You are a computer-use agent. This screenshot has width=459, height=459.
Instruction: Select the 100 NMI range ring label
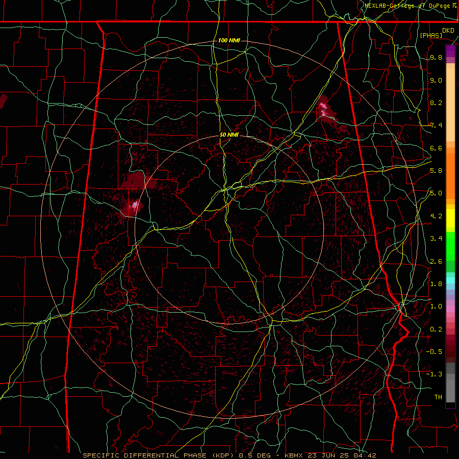229,40
